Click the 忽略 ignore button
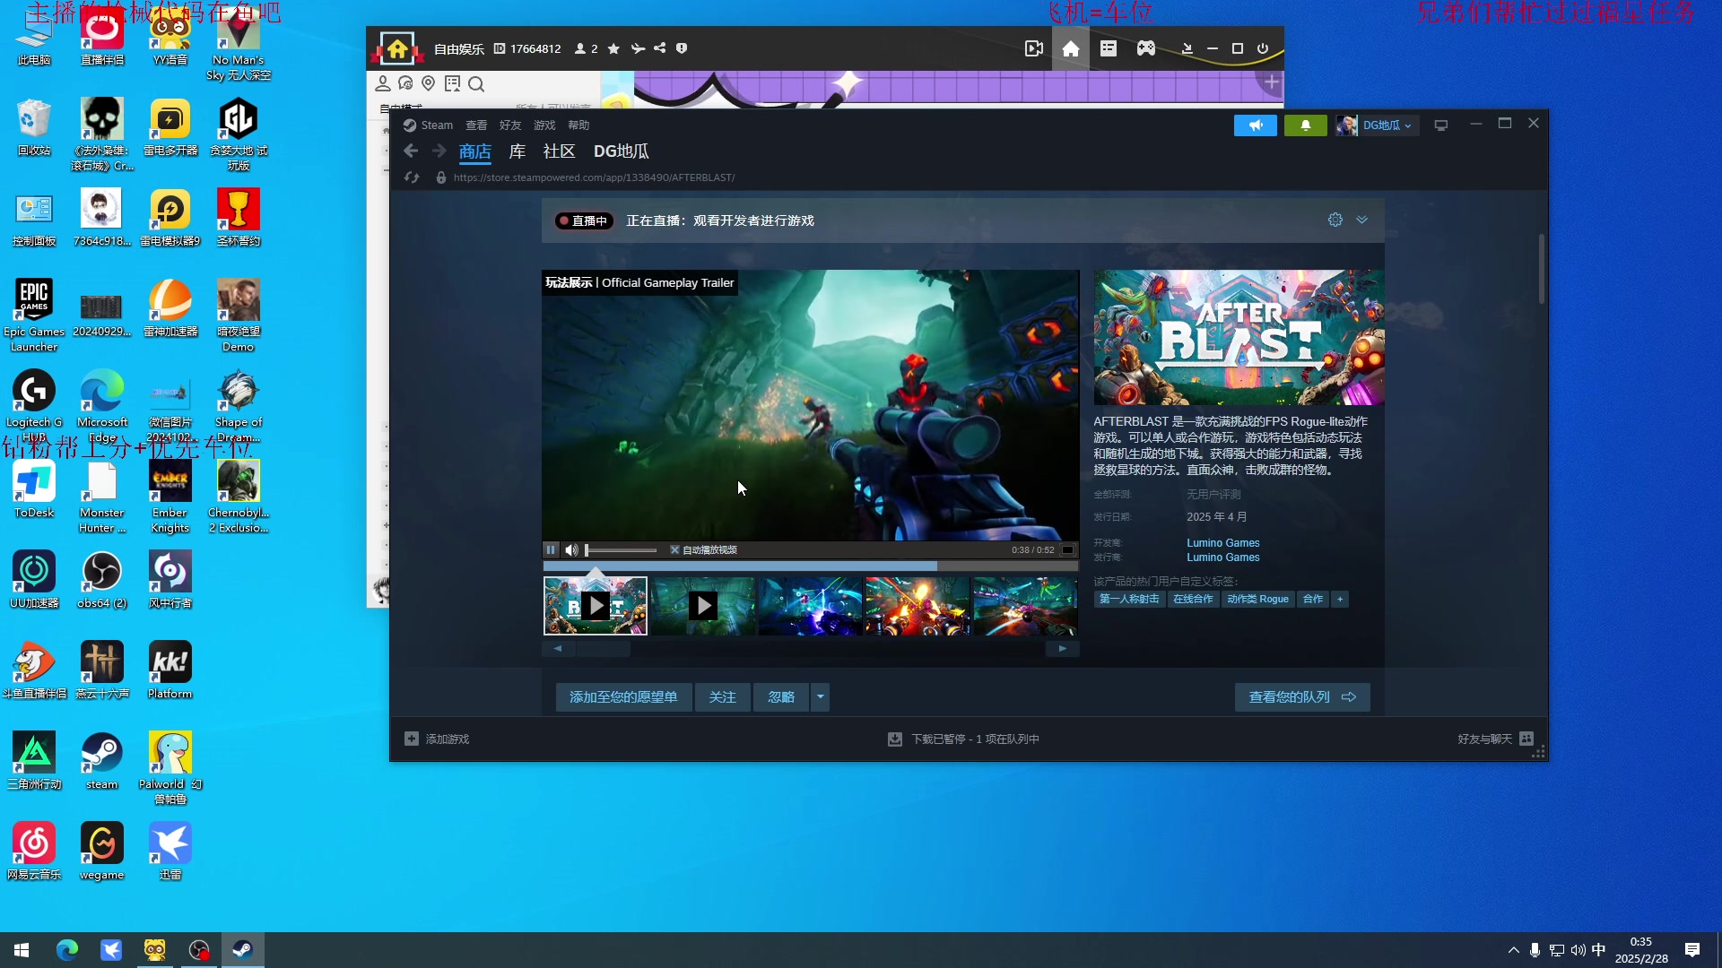 coord(781,697)
